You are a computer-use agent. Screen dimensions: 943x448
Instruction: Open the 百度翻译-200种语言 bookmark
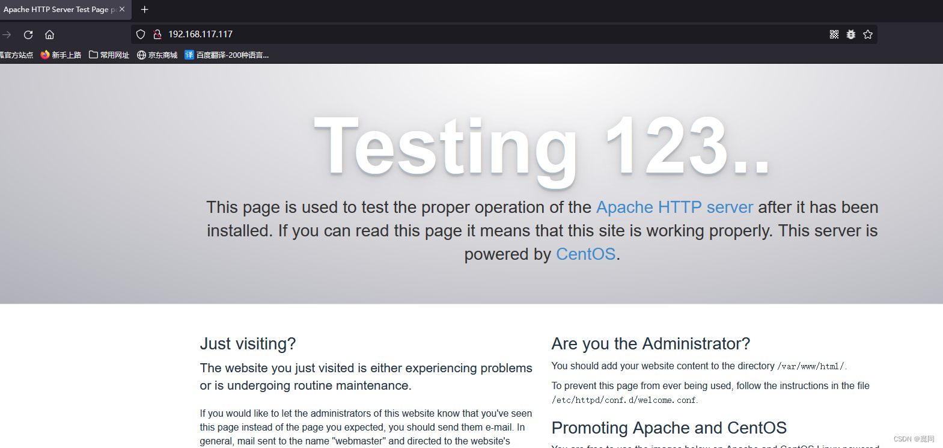pyautogui.click(x=227, y=55)
